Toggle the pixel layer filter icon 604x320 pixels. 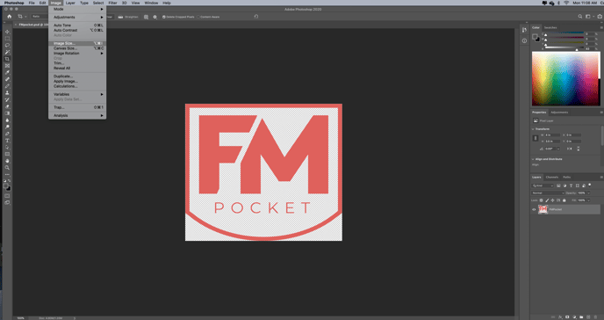558,185
